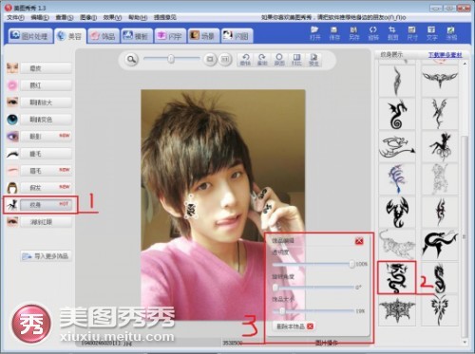The width and height of the screenshot is (475, 354).
Task: Open the 图像 Image menu
Action: pyautogui.click(x=88, y=17)
